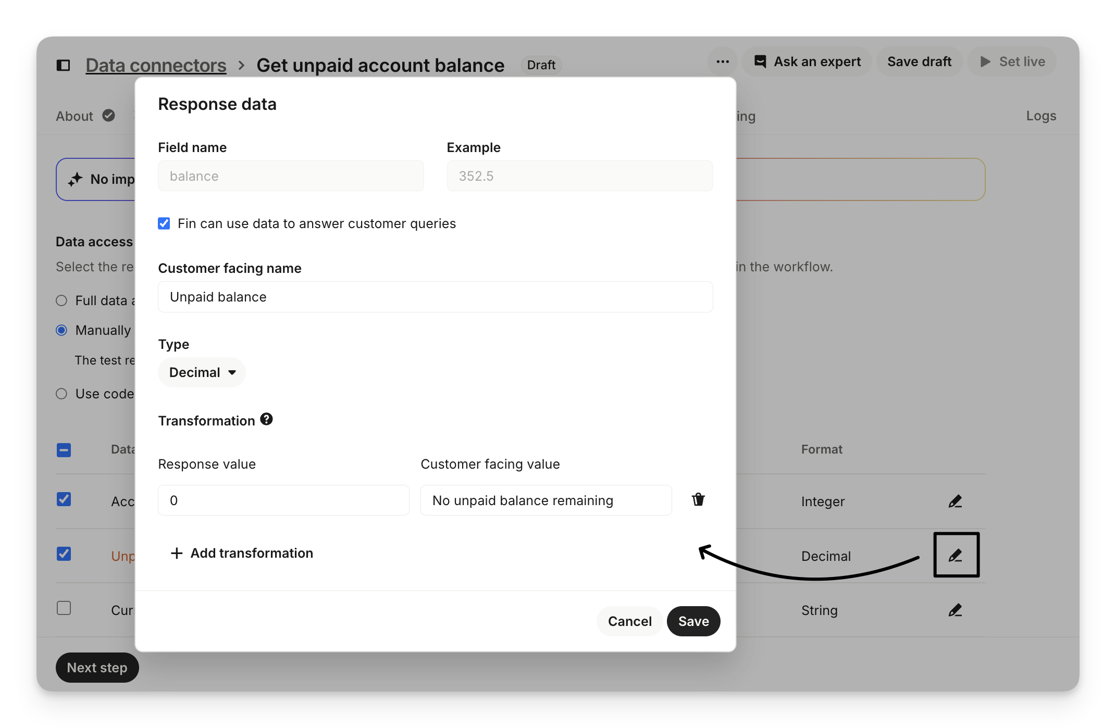Switch to the Logs tab
Image resolution: width=1116 pixels, height=728 pixels.
1040,116
